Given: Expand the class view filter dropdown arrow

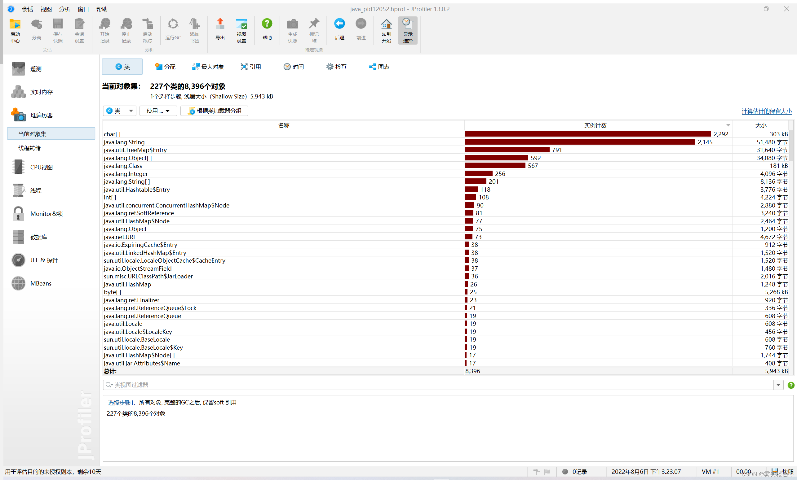Looking at the screenshot, I should click(778, 385).
